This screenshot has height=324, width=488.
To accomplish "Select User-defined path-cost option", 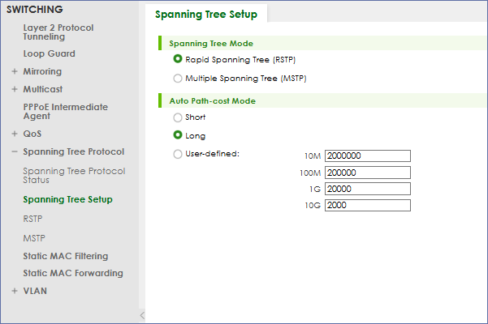I will [x=178, y=154].
